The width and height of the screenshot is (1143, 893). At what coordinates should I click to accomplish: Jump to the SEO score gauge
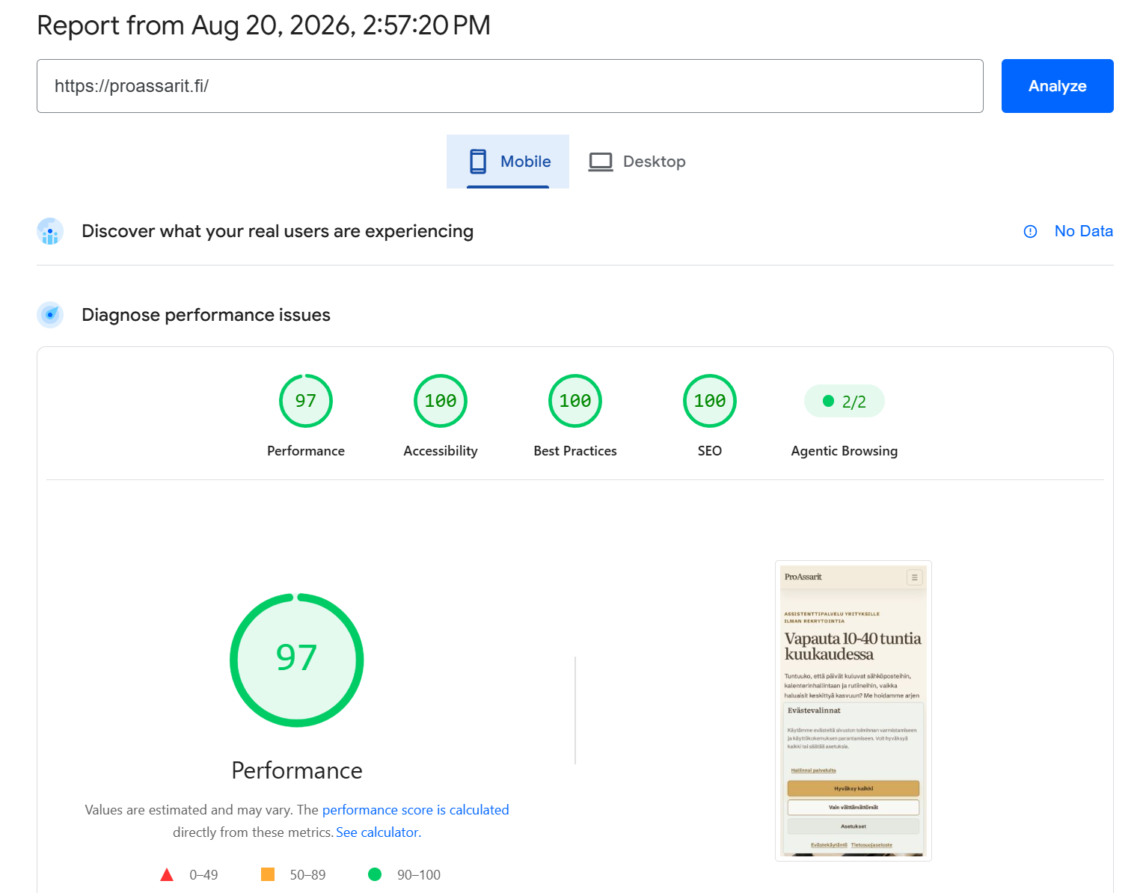710,401
